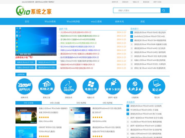
Task: Open ranked item 系统之家 Ghost win10 x86 快速装机优
Action: 150,68
